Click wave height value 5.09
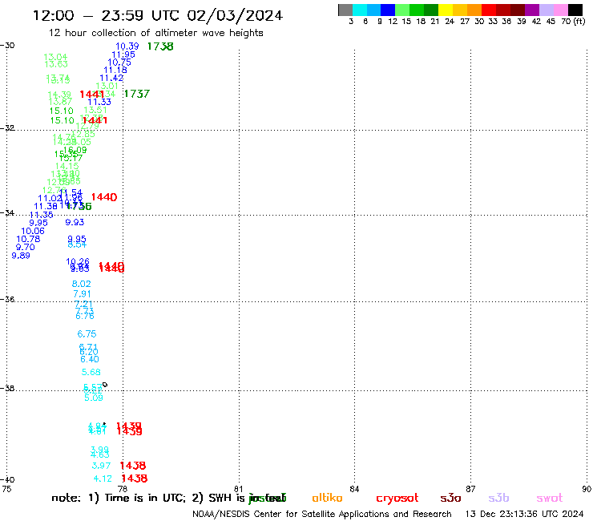The width and height of the screenshot is (593, 521). click(x=94, y=398)
